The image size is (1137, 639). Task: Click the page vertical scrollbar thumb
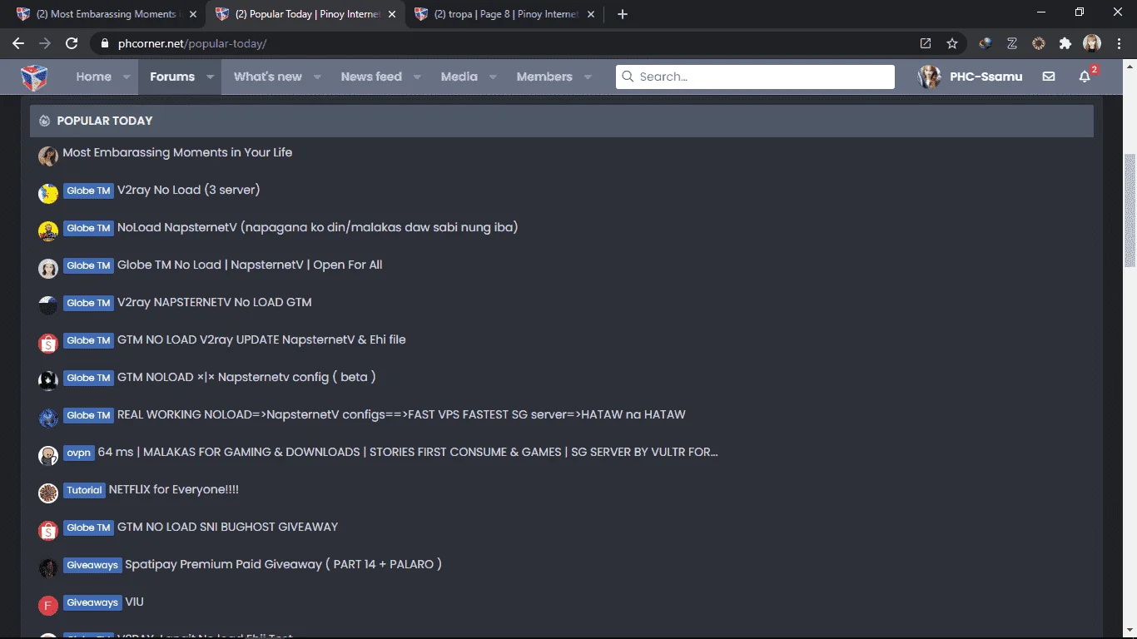1130,210
